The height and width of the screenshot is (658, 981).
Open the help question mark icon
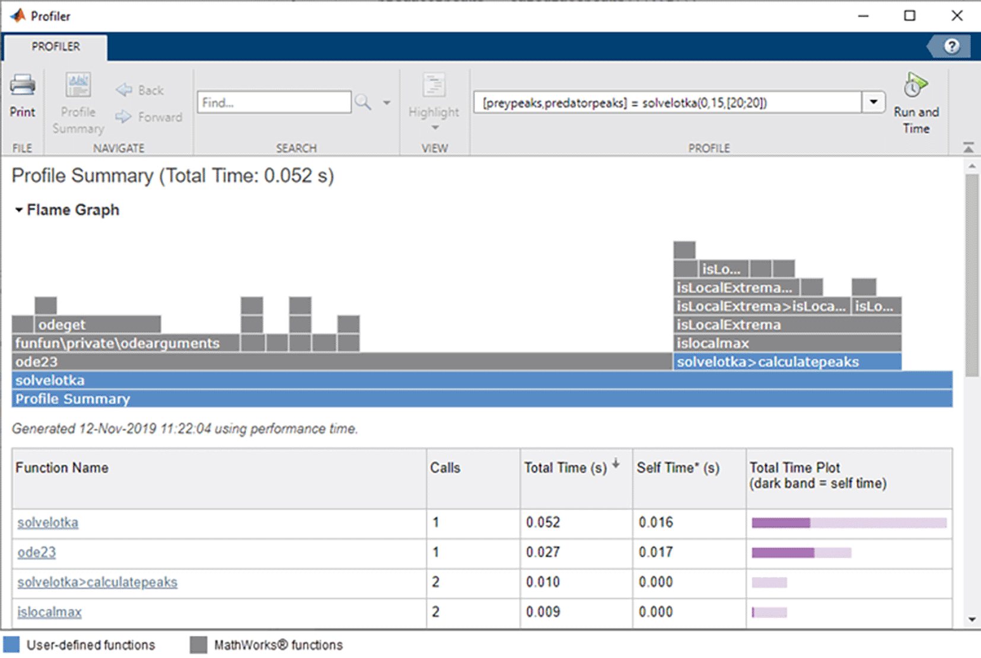click(951, 46)
